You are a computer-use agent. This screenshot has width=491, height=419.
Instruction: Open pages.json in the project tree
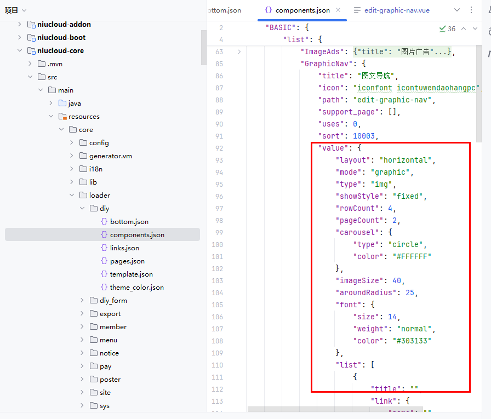click(127, 261)
